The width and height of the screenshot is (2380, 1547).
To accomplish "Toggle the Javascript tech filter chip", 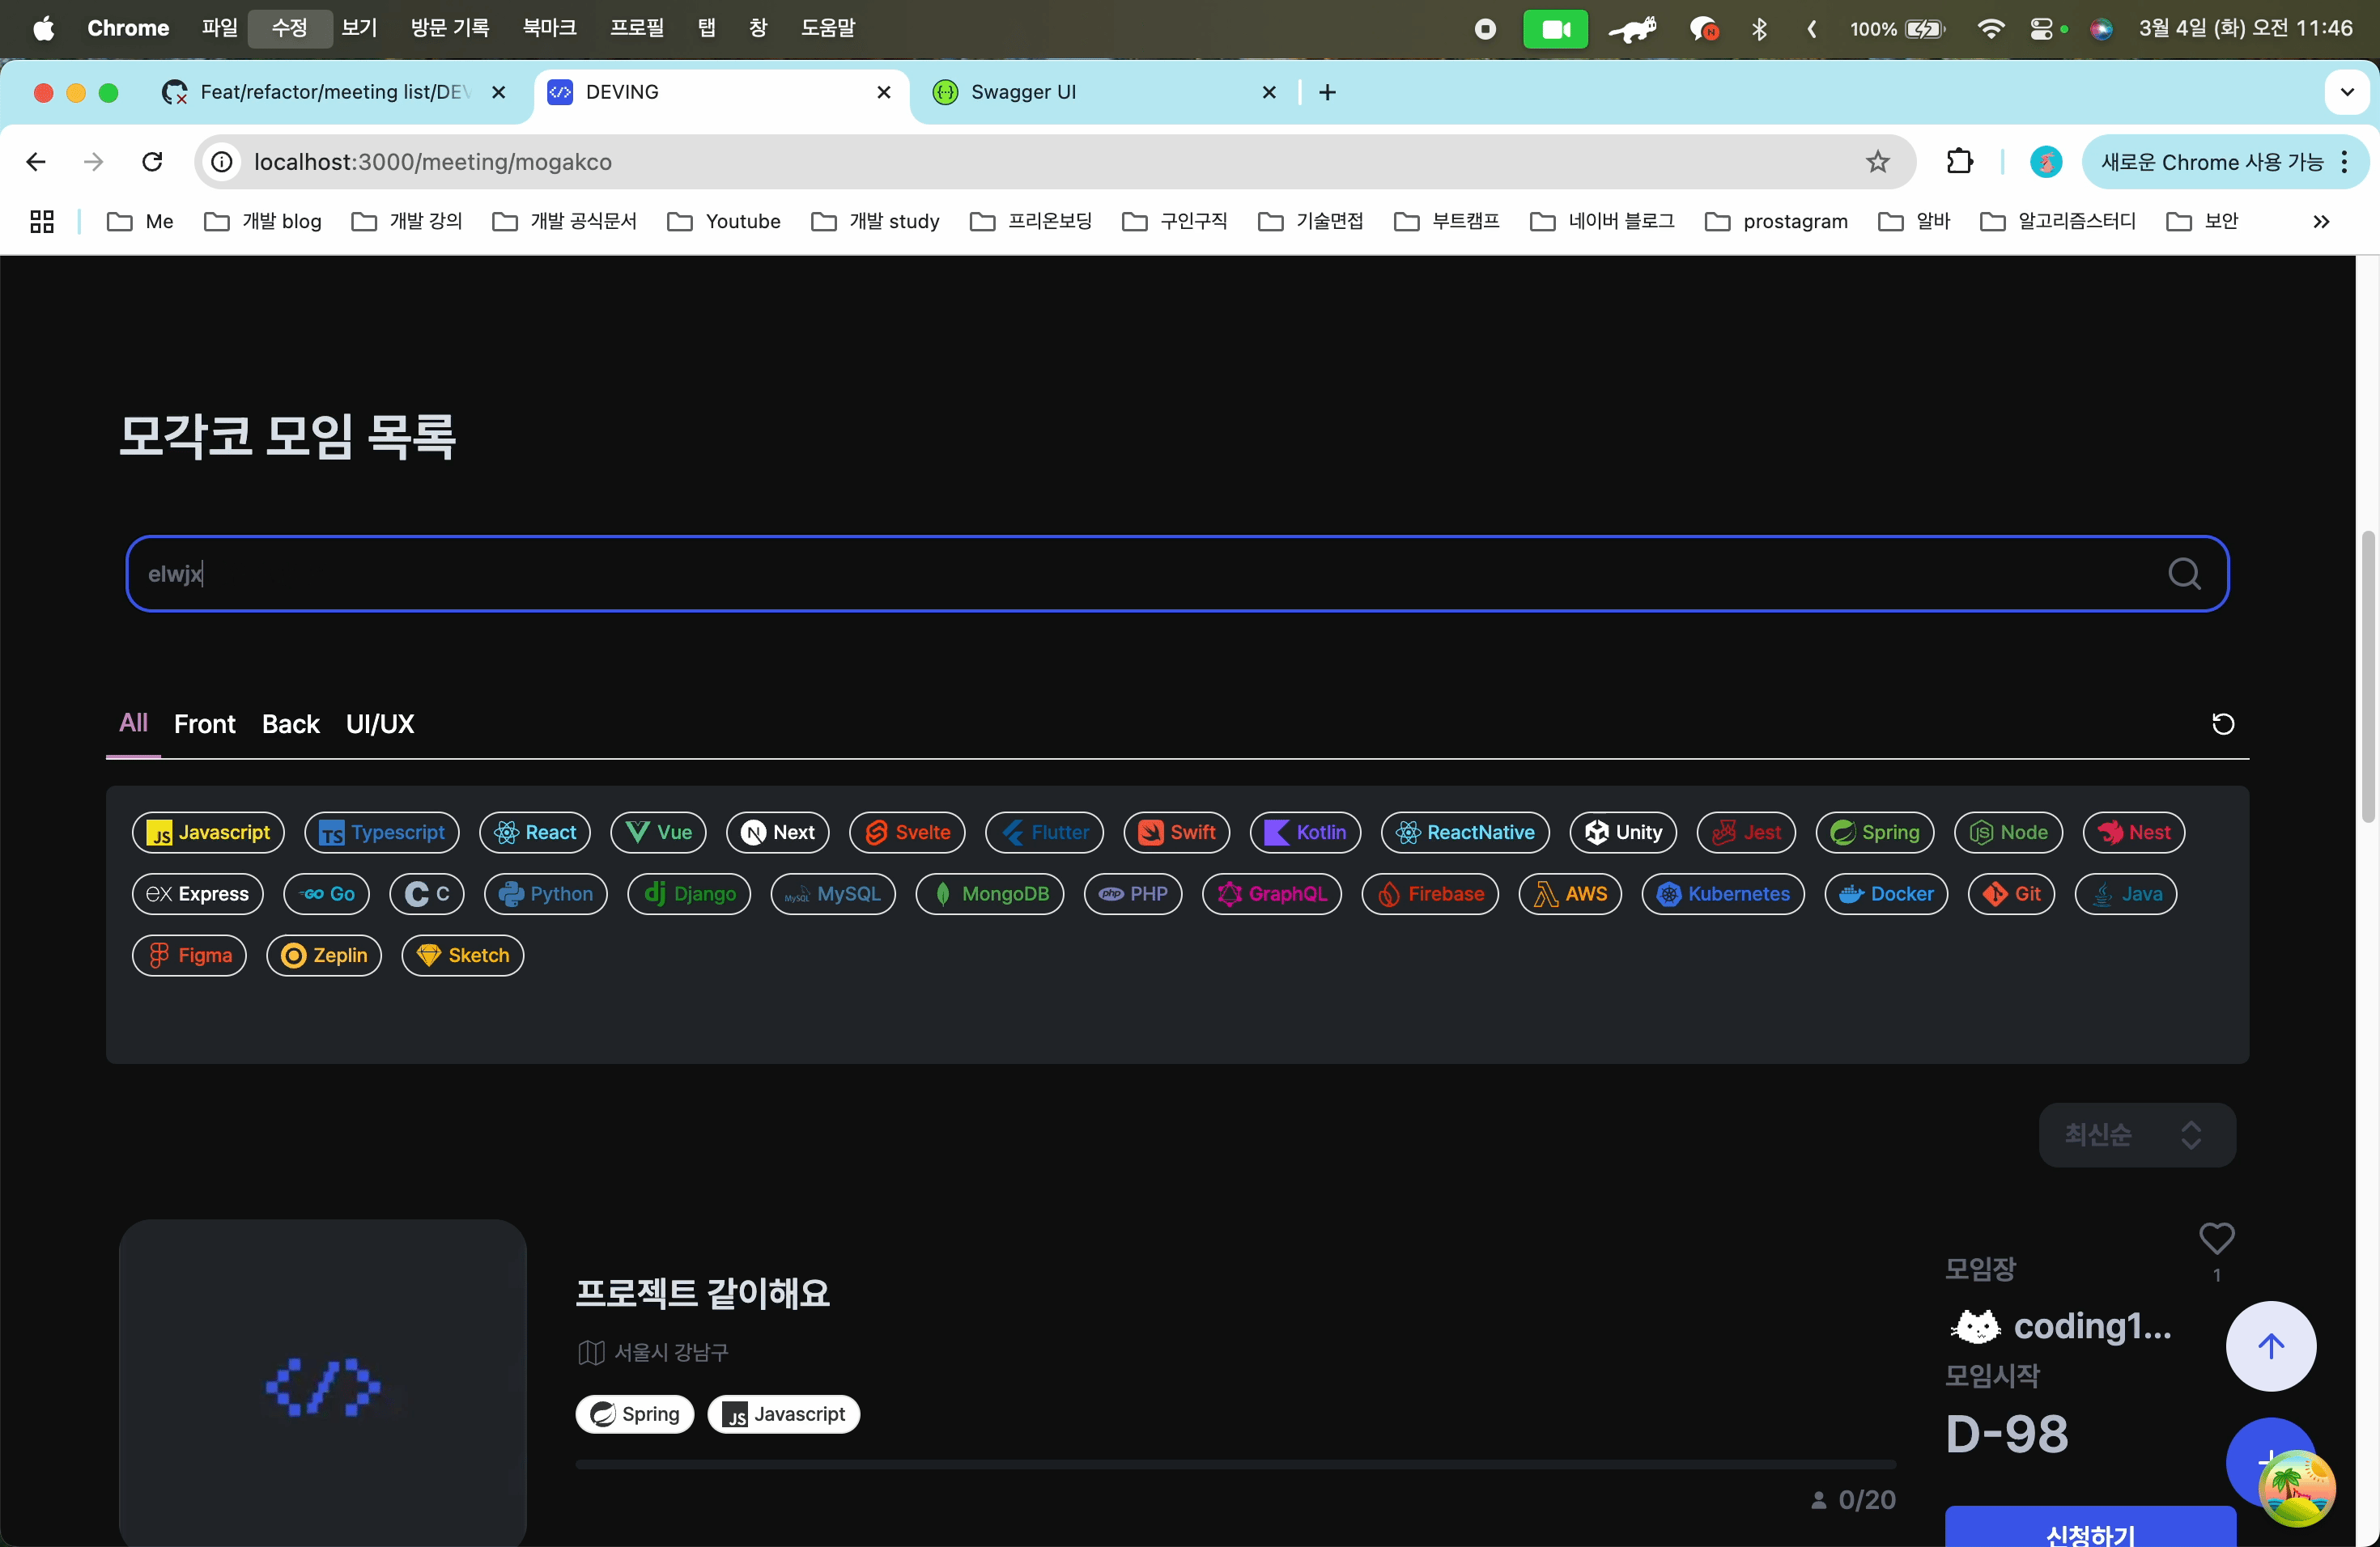I will [208, 833].
